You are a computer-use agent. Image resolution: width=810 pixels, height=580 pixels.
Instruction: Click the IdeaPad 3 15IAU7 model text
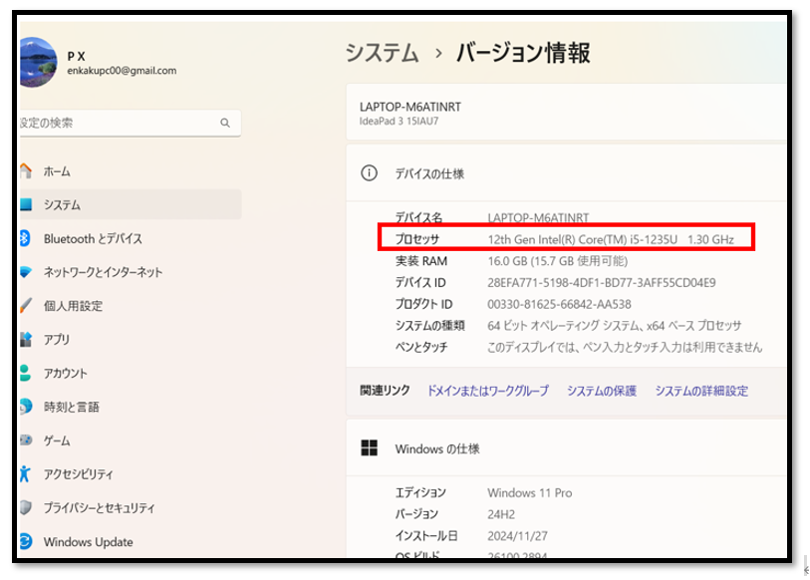(399, 122)
